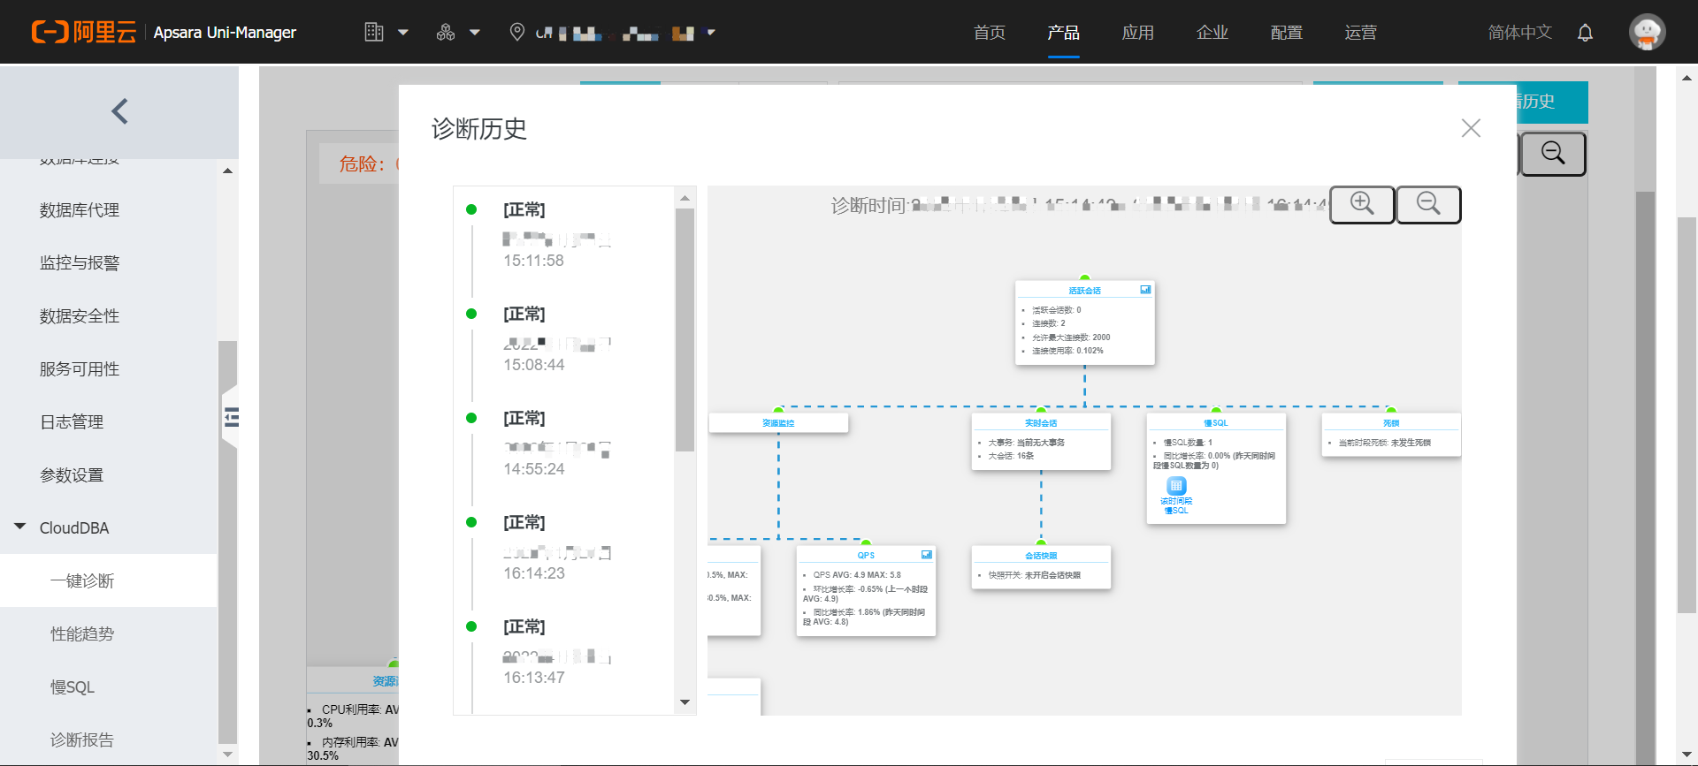The width and height of the screenshot is (1698, 766).
Task: Select 配置 top navigation item
Action: [1287, 33]
